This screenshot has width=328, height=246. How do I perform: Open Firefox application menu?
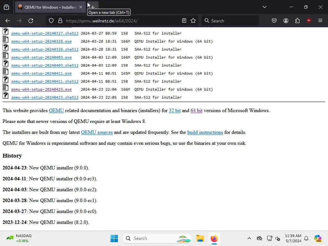[x=320, y=20]
